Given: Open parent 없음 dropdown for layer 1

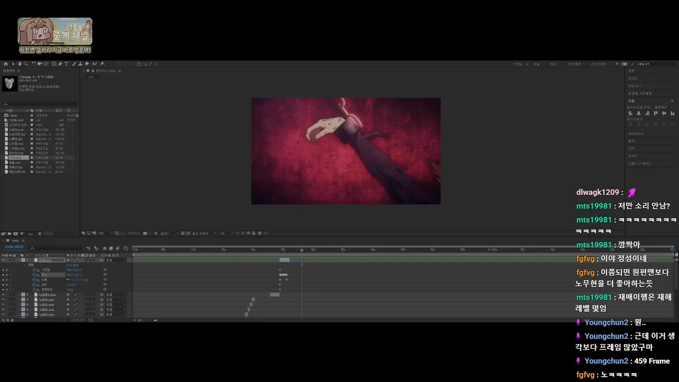Looking at the screenshot, I should pos(116,260).
